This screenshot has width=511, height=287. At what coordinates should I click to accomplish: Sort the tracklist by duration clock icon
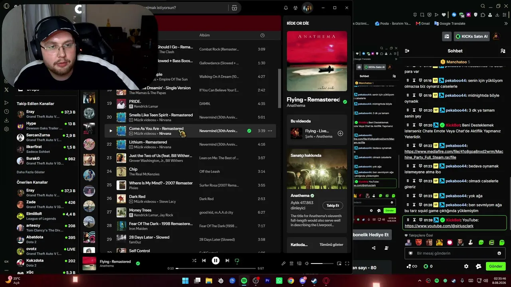point(262,35)
